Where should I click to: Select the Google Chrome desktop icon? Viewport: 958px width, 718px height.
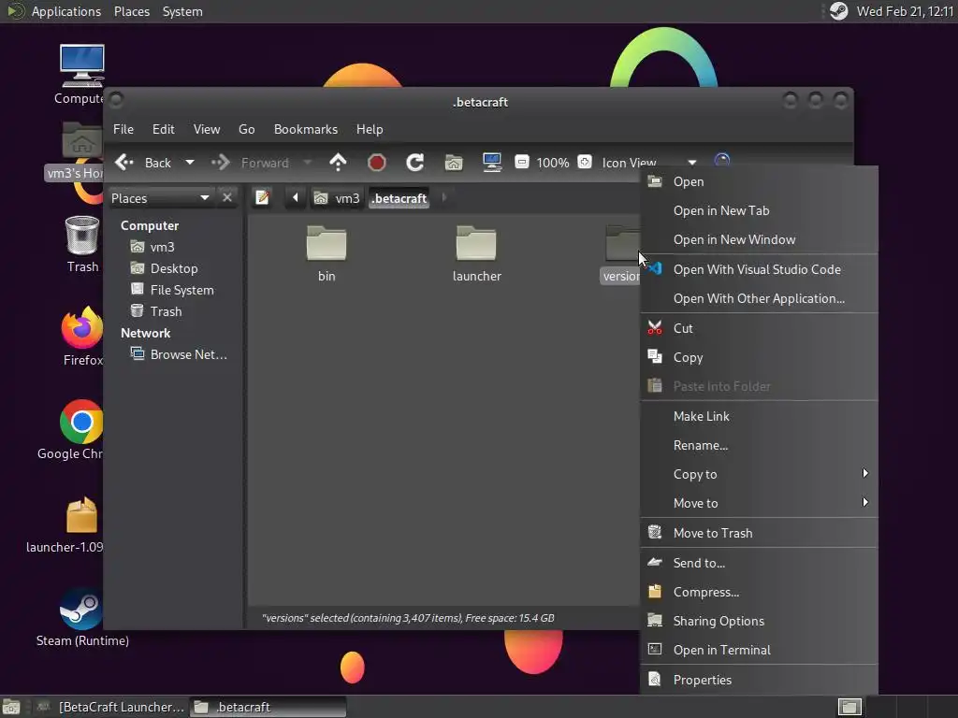[x=71, y=430]
